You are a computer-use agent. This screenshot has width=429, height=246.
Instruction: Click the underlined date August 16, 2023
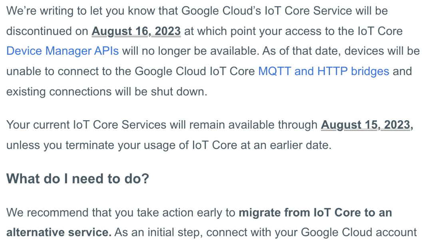136,31
